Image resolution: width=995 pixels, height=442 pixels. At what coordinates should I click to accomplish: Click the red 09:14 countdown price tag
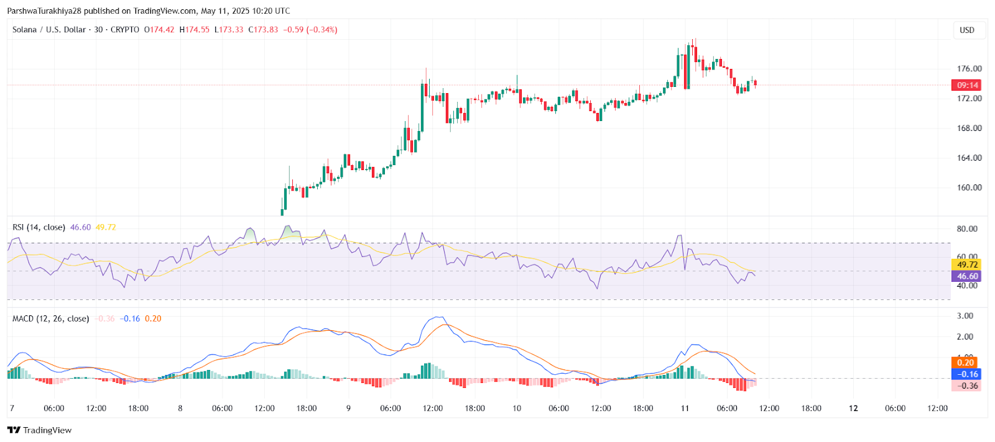(966, 85)
